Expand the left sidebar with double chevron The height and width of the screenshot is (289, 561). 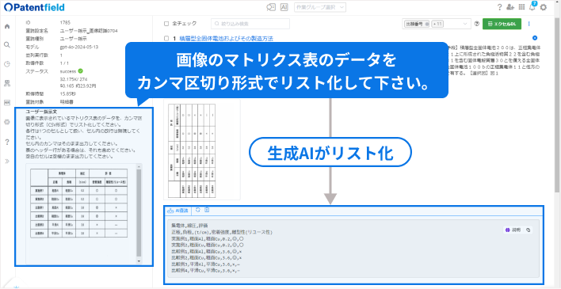coord(7,161)
